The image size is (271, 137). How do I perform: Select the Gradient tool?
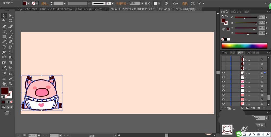click(x=11, y=62)
